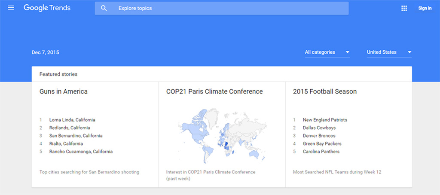The height and width of the screenshot is (195, 440).
Task: Open the Google apps grid
Action: click(404, 8)
